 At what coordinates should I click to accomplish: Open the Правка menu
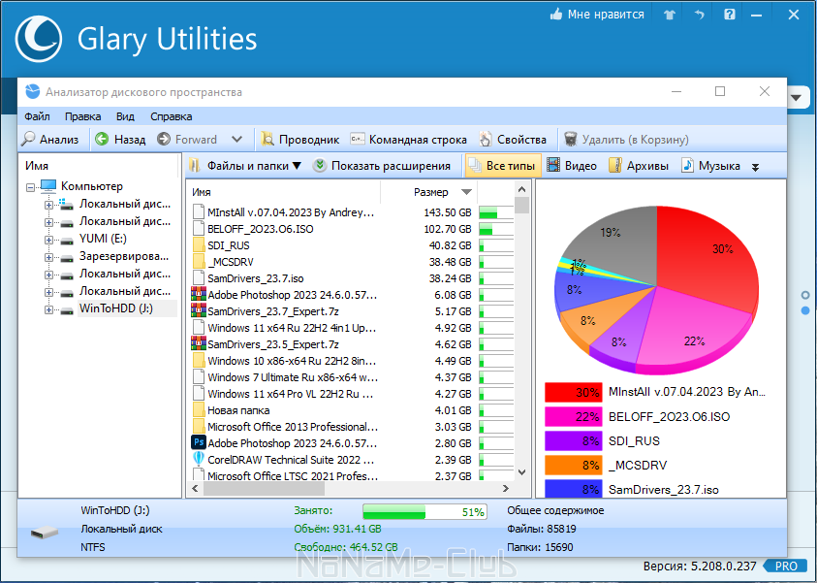pos(82,116)
